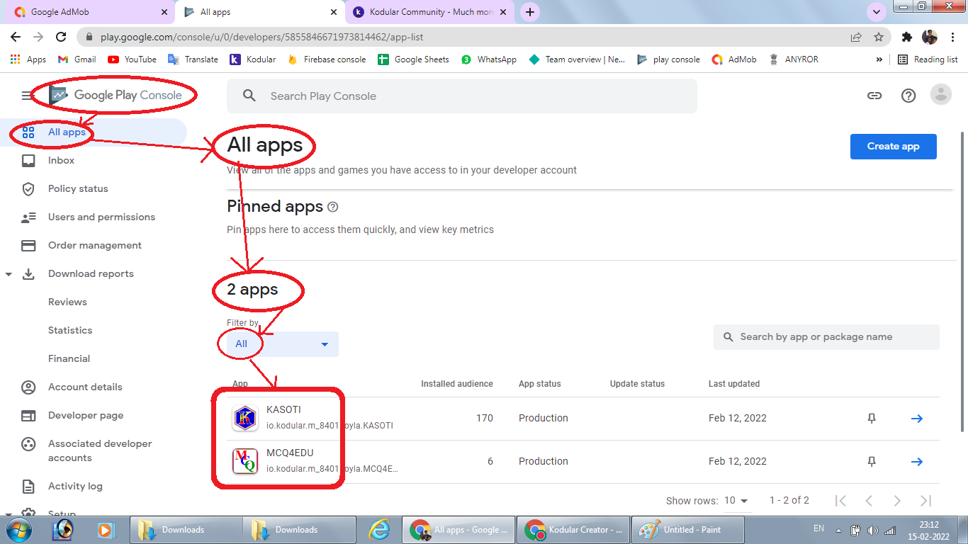Open the hamburger navigation menu
This screenshot has height=544, width=968.
(27, 96)
